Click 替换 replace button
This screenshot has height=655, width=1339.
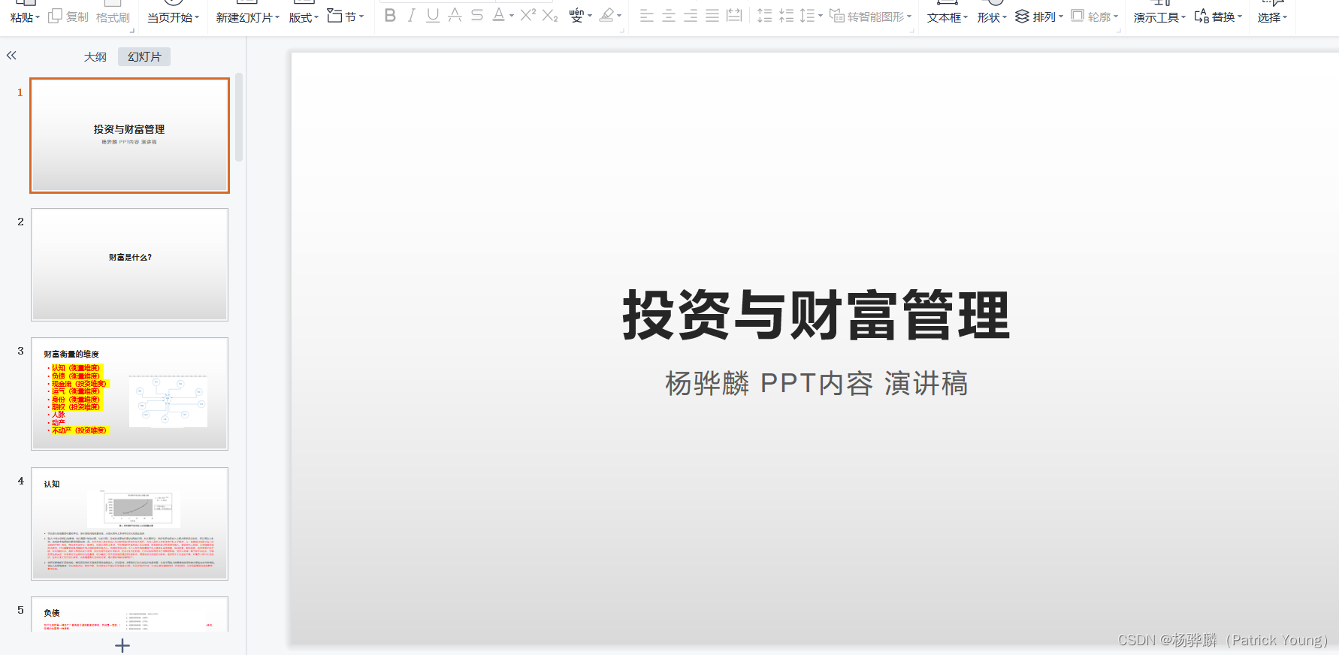coord(1218,17)
